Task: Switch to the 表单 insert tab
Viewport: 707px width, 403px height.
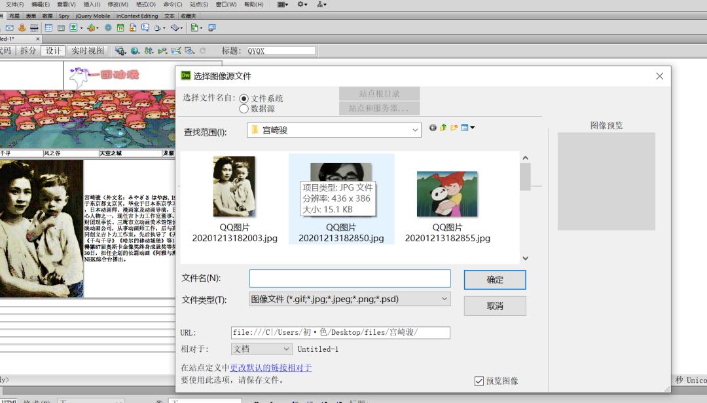Action: 31,16
